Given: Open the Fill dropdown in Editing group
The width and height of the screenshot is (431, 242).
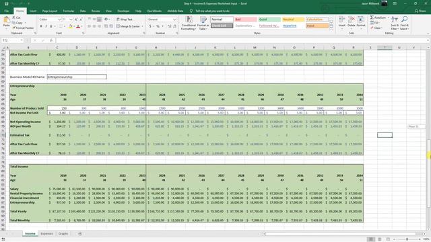Looking at the screenshot, I should 376,23.
